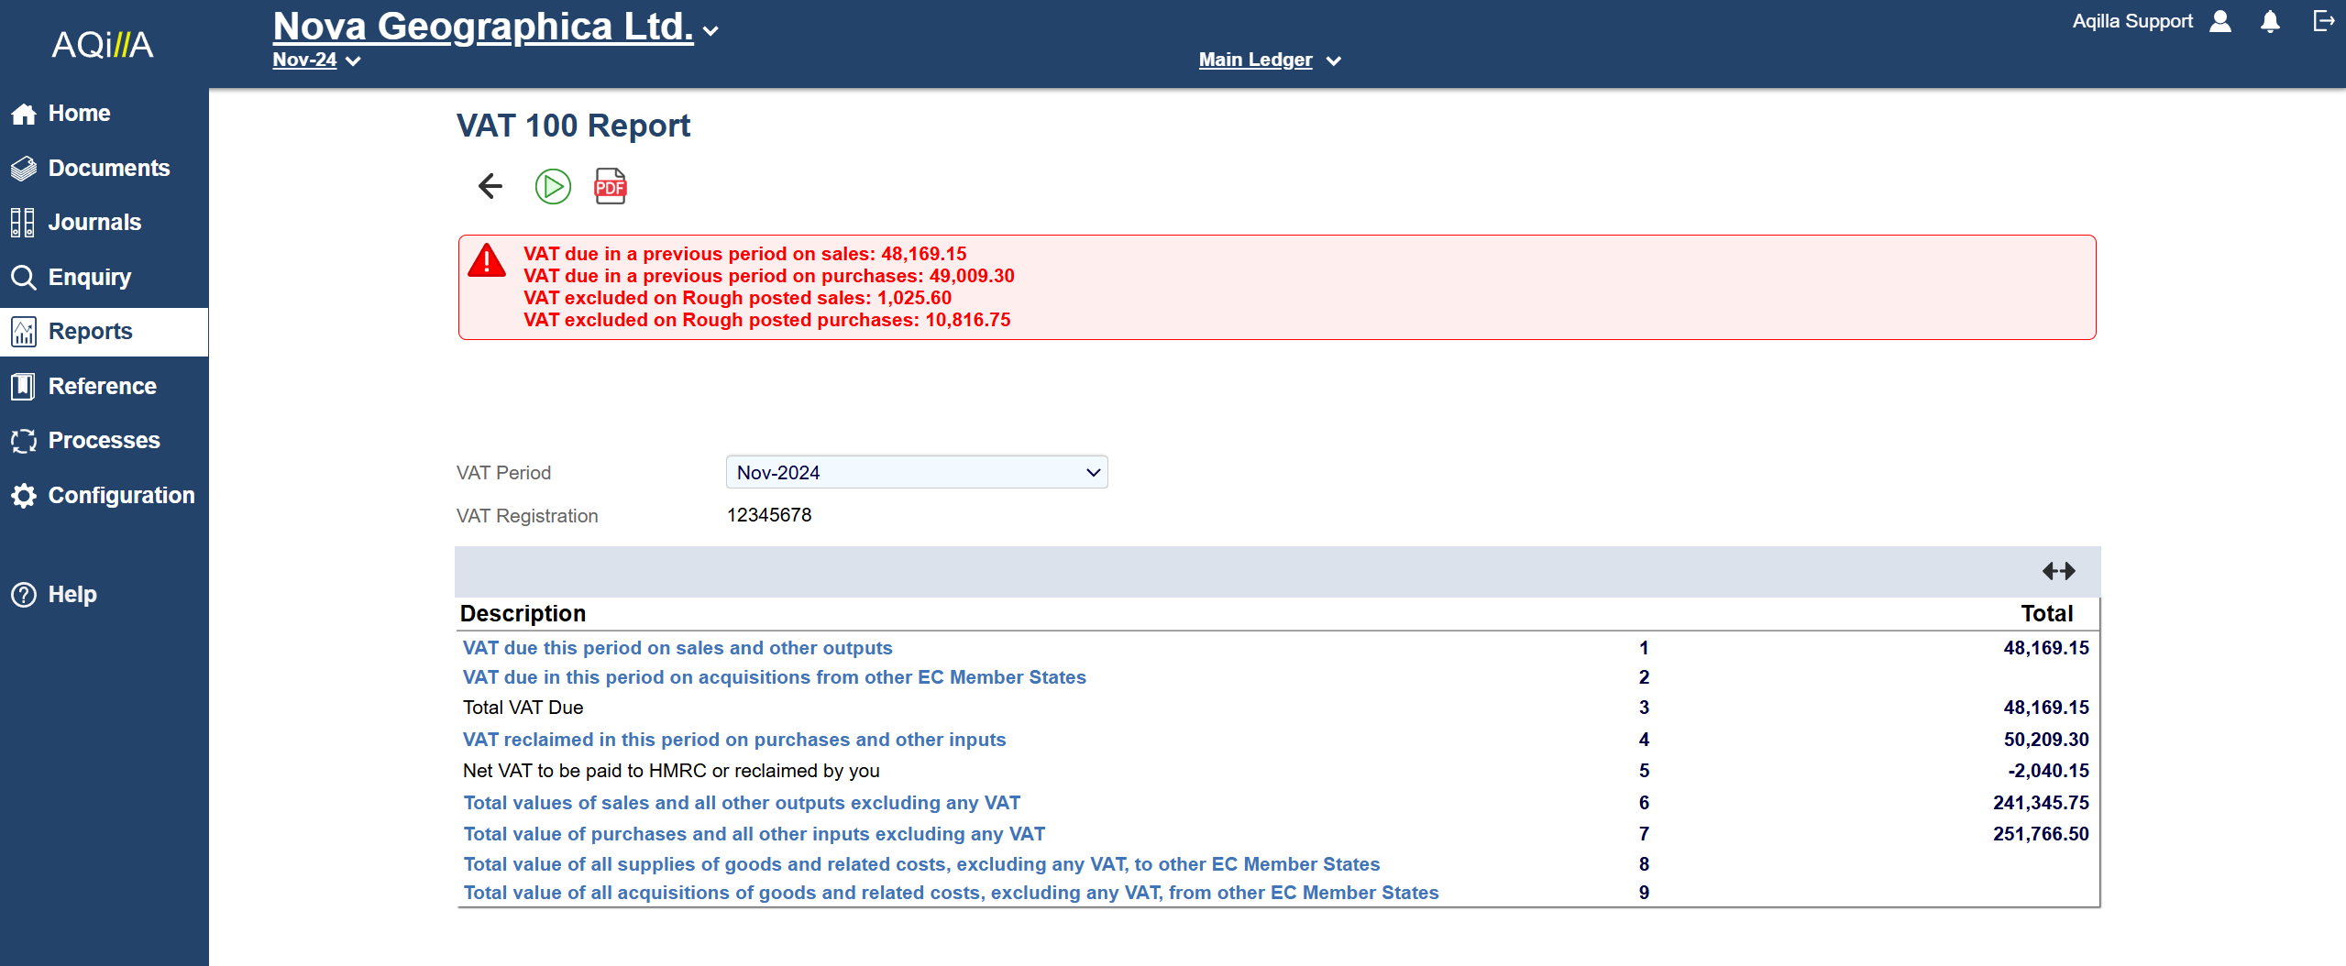Open notifications bell icon
The width and height of the screenshot is (2346, 966).
(x=2269, y=22)
